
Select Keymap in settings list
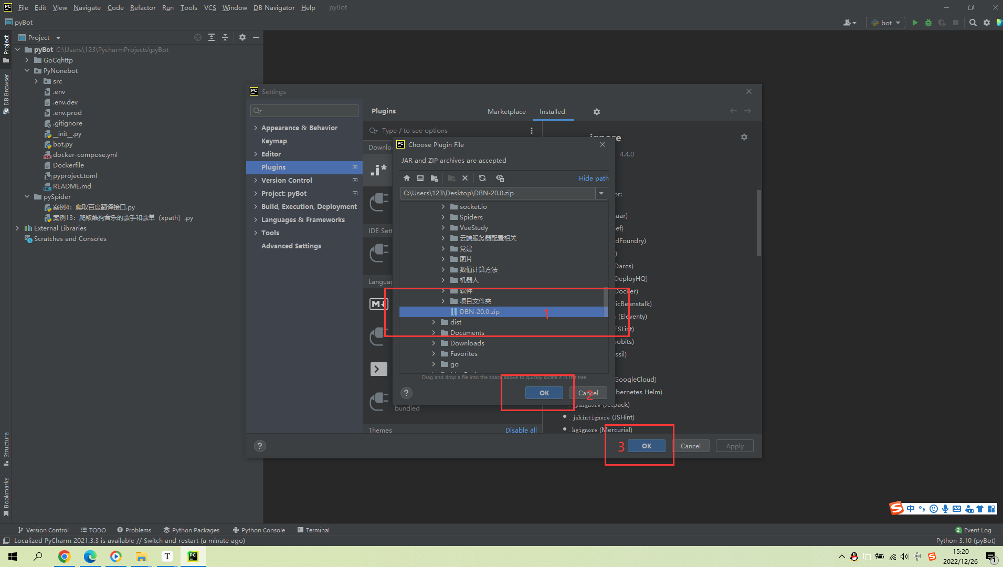tap(274, 141)
